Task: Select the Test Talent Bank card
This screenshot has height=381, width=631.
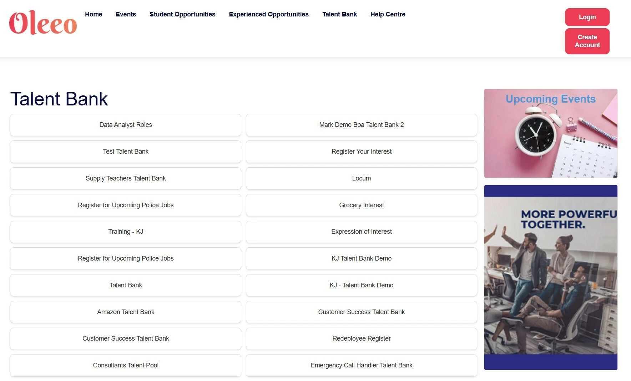Action: coord(126,152)
